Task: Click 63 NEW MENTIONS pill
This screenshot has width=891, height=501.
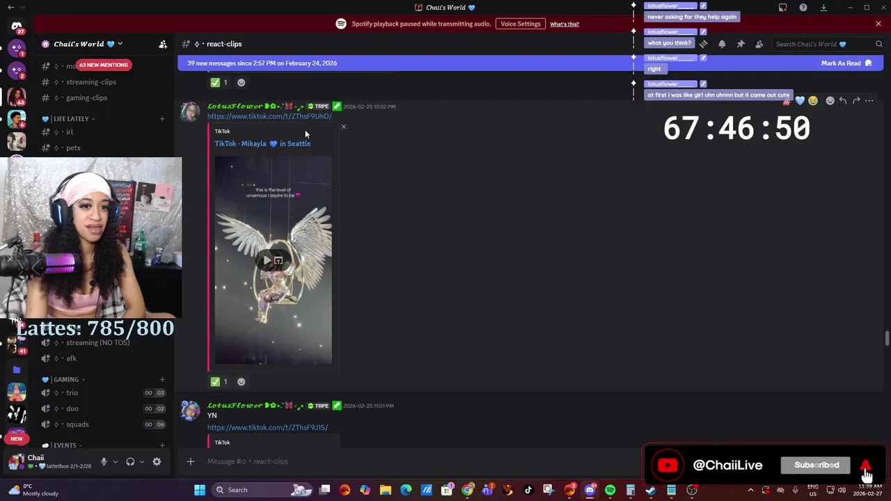Action: tap(104, 65)
